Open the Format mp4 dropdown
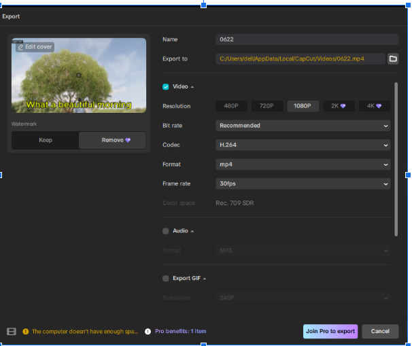 click(303, 165)
